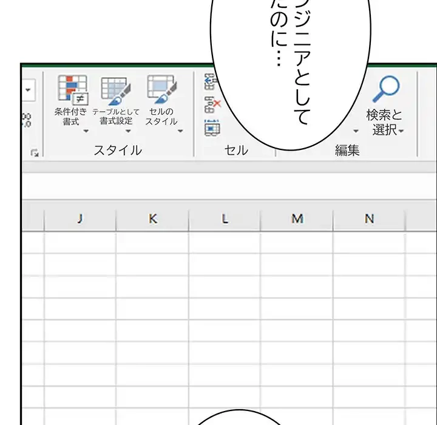Open dropdown arrow at ribbon's left edge
The width and height of the screenshot is (437, 425).
coord(29,90)
